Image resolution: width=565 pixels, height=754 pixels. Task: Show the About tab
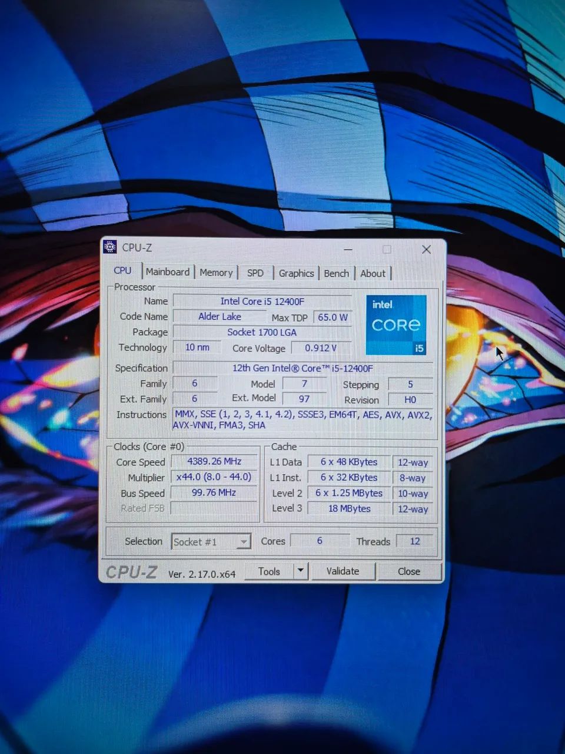[373, 273]
